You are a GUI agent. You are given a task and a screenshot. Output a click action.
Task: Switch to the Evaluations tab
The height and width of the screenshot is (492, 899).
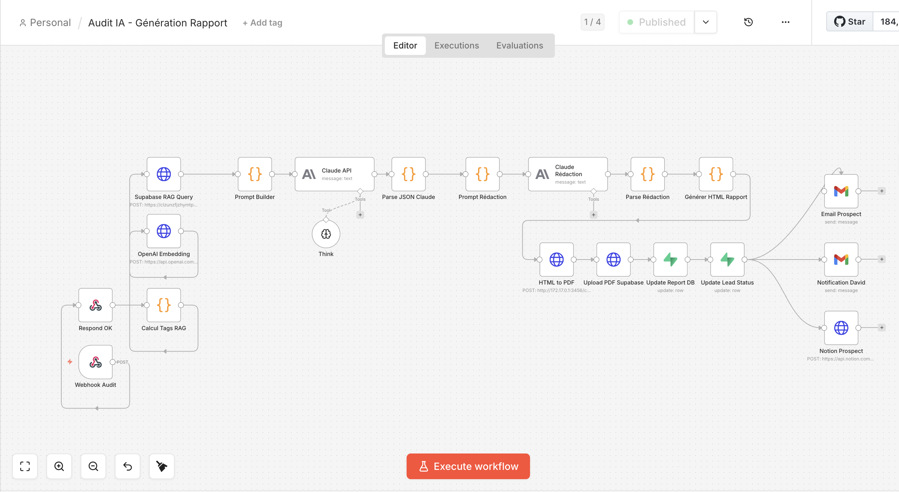tap(519, 45)
